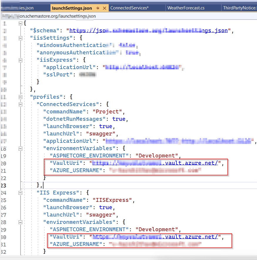Image resolution: width=257 pixels, height=260 pixels.
Task: Collapse environmentVariables under ConnectedServices
Action: tap(20, 148)
